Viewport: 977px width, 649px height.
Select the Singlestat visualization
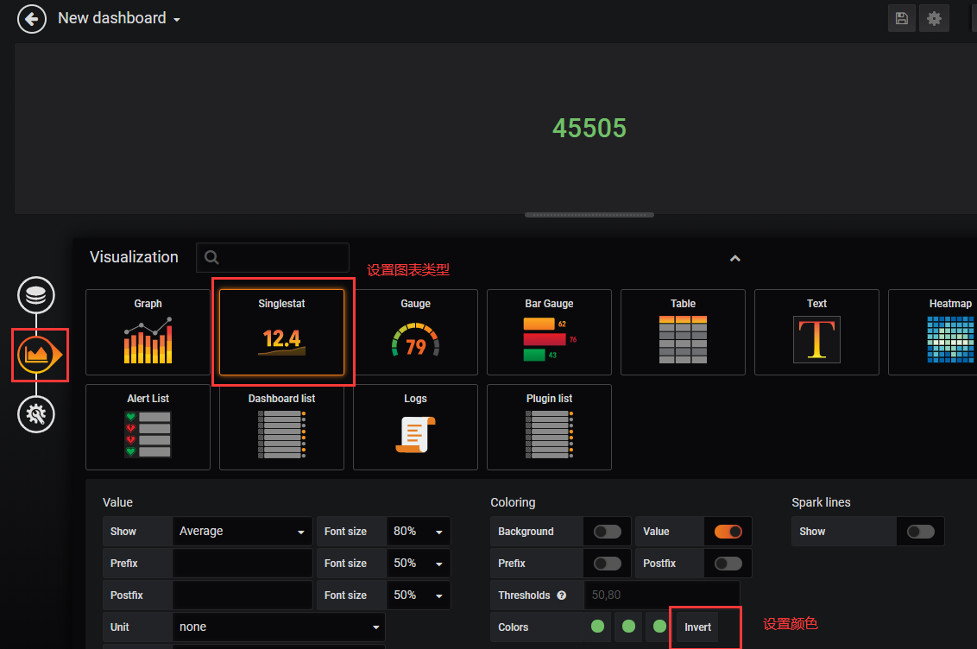coord(281,332)
